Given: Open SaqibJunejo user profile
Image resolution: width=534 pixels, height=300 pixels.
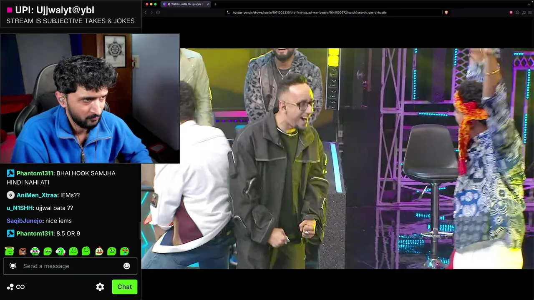Looking at the screenshot, I should (x=25, y=221).
